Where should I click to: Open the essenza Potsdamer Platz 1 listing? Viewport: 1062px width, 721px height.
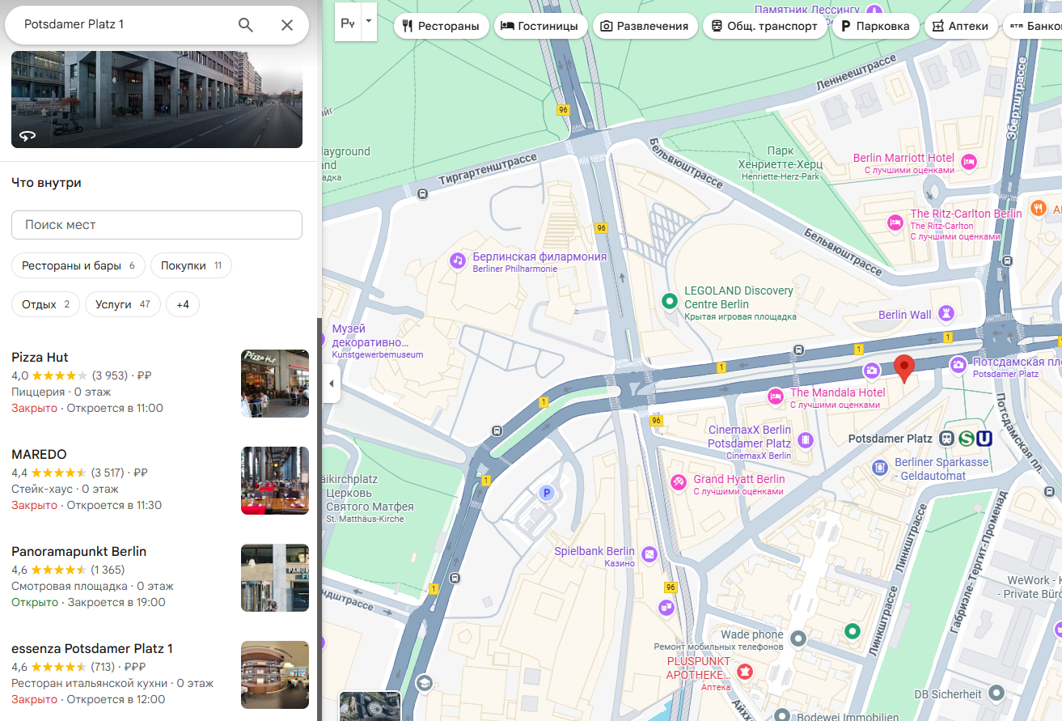pos(121,674)
